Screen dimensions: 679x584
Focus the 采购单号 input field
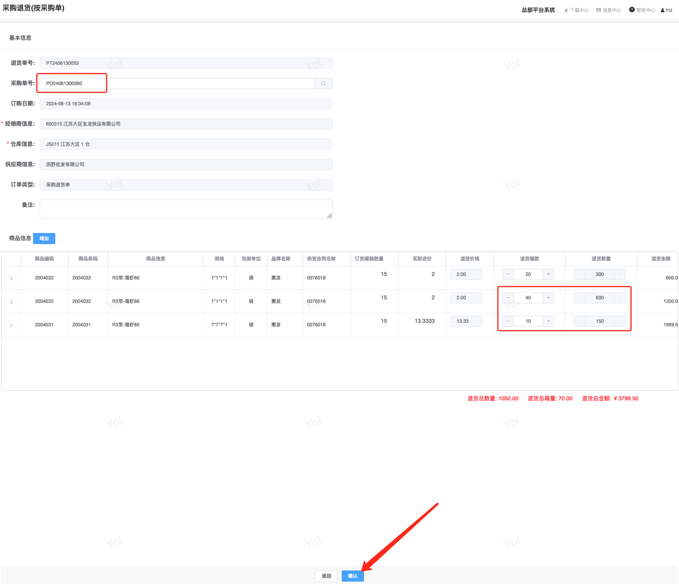pyautogui.click(x=177, y=83)
